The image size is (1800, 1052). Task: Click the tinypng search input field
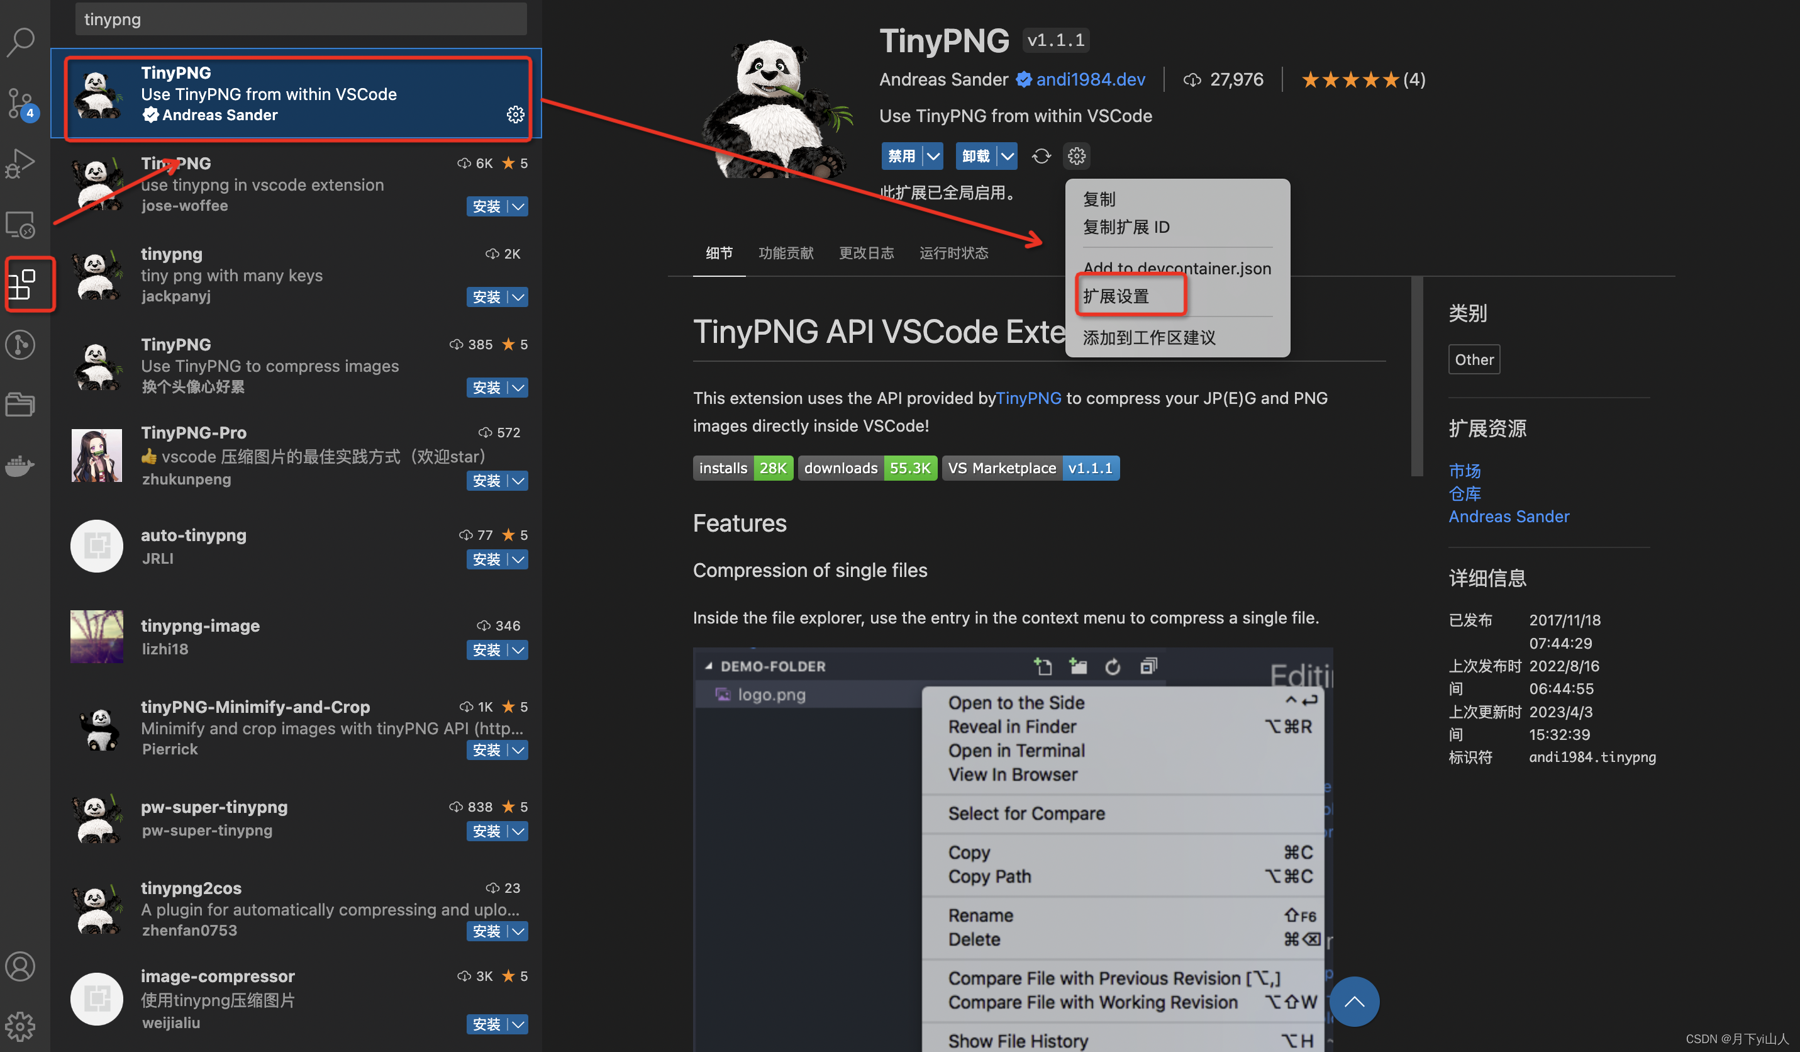301,20
